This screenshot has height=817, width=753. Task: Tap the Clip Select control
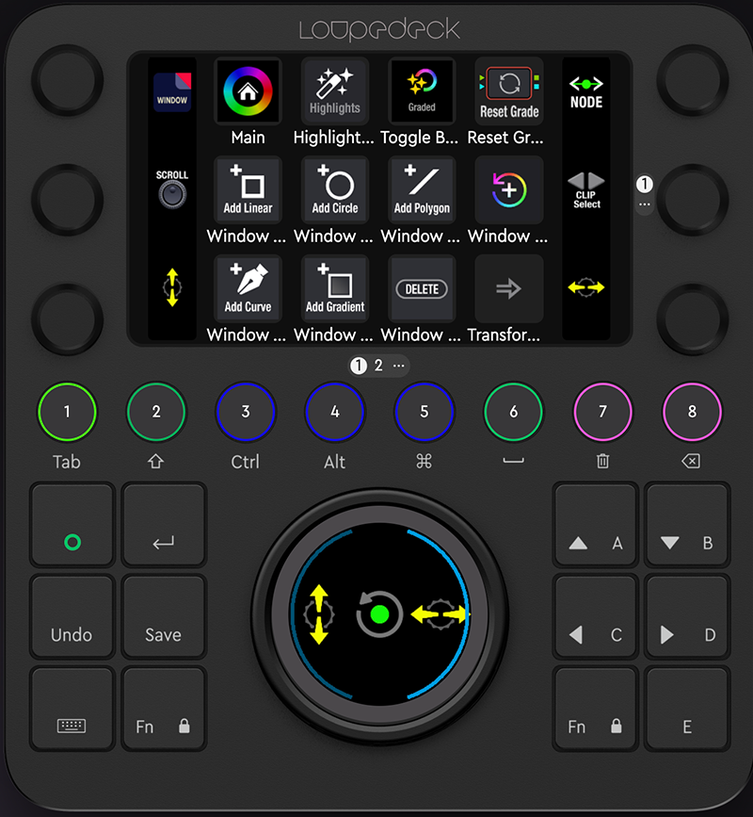[x=585, y=189]
